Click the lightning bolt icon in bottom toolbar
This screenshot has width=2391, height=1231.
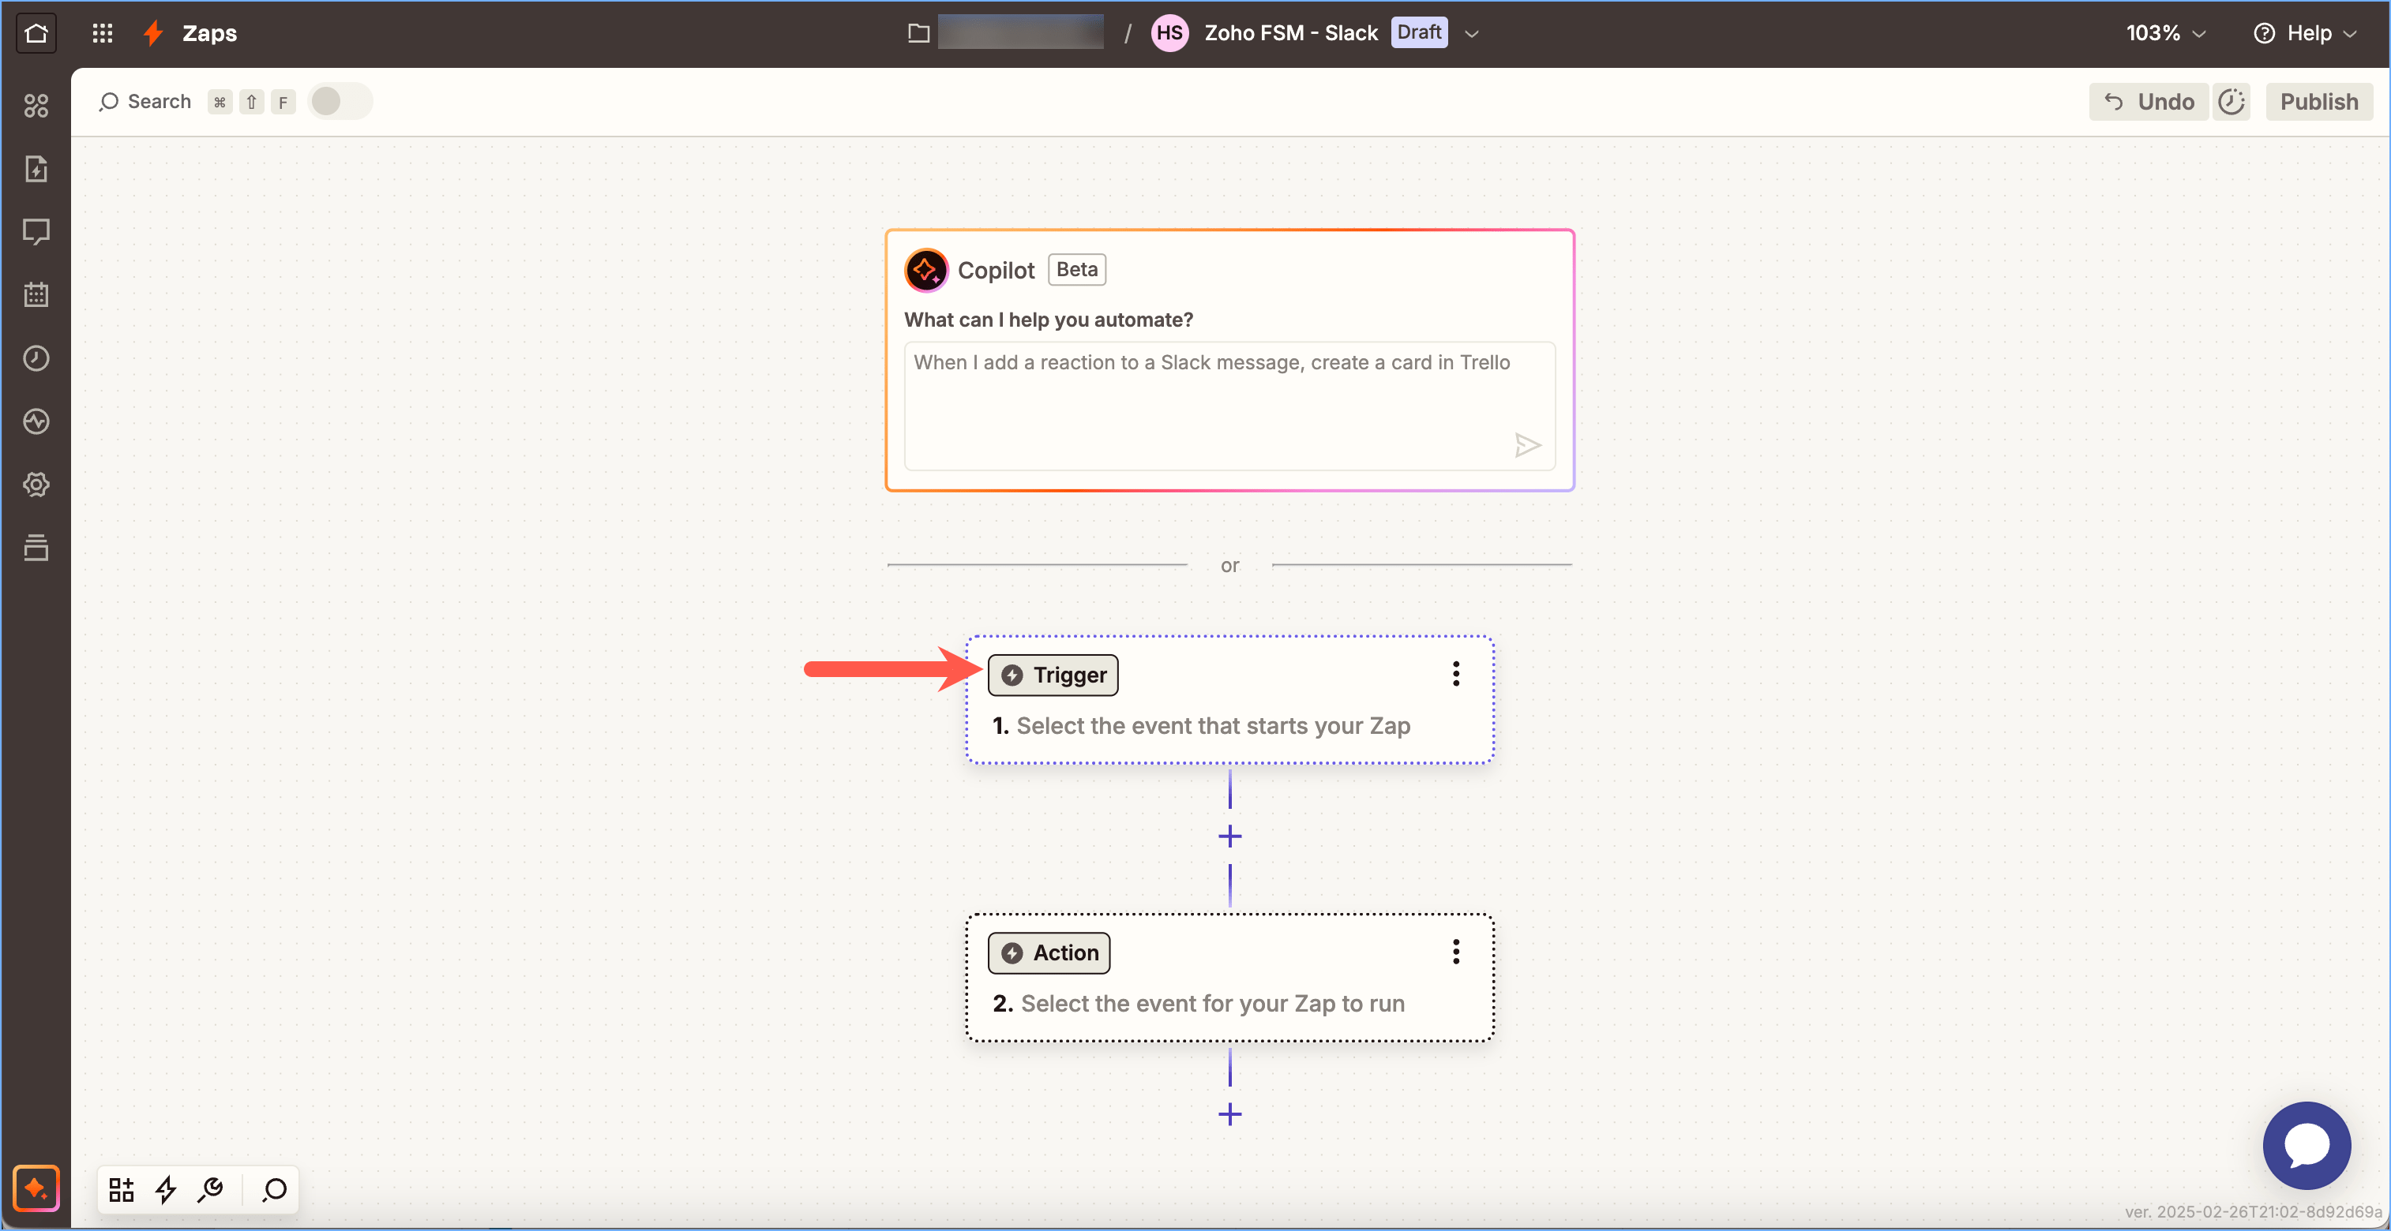pos(166,1189)
